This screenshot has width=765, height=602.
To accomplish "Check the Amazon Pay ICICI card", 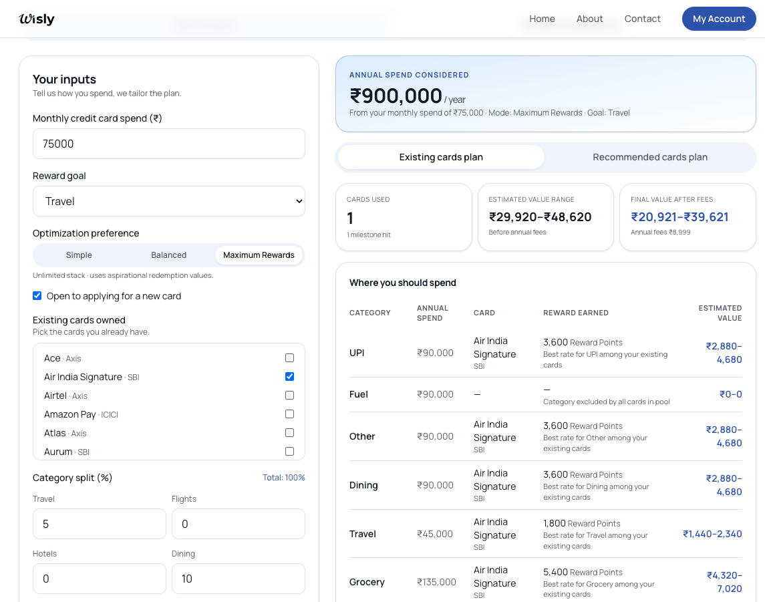I will 289,414.
